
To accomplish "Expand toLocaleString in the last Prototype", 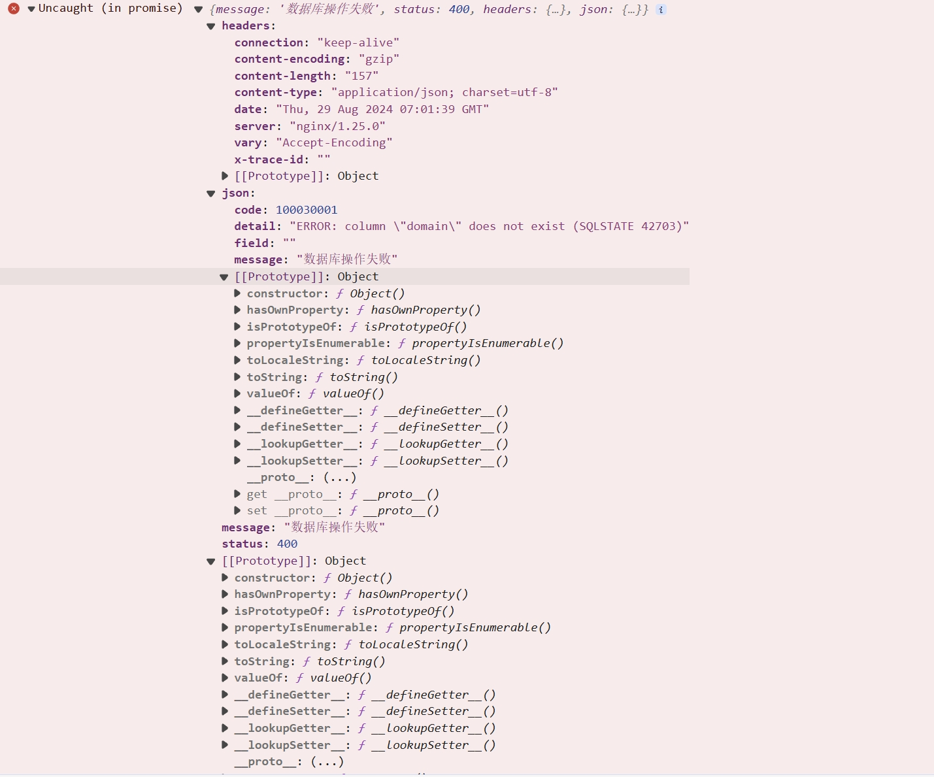I will 225,644.
